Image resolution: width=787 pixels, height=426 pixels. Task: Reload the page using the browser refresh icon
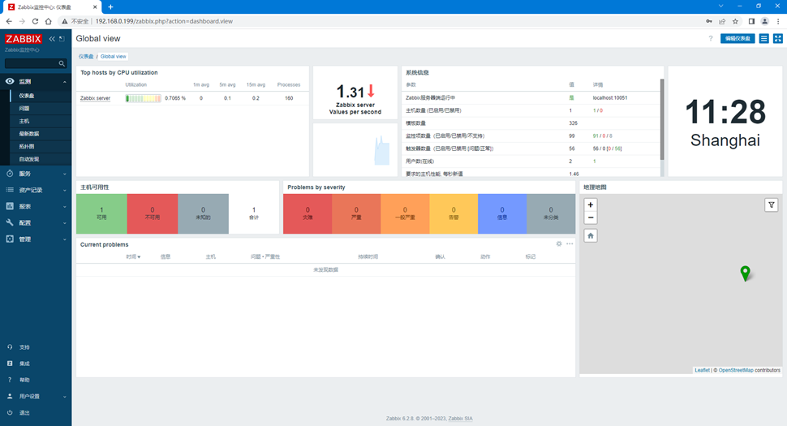tap(35, 21)
